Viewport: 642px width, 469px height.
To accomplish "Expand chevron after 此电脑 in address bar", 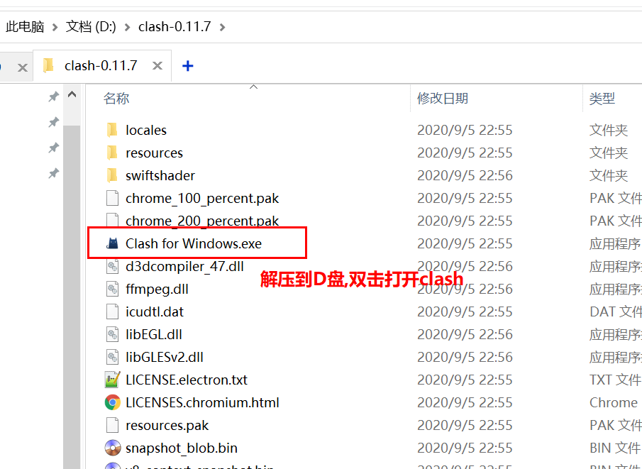I will pos(55,27).
